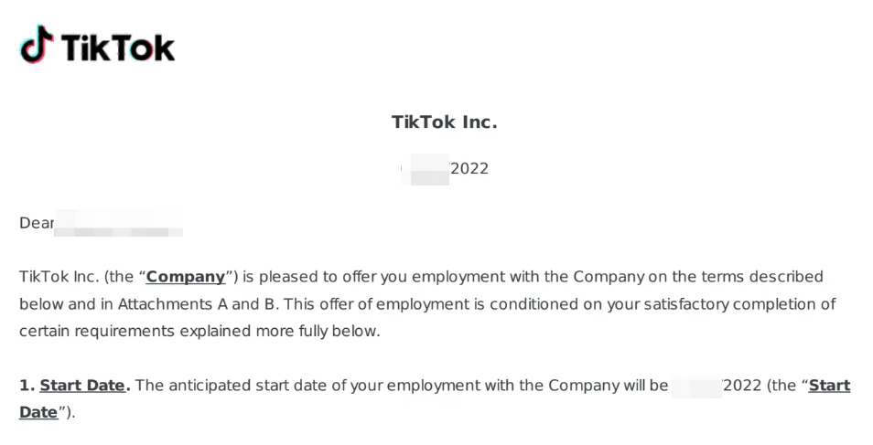
Task: Click the redacted start date before 2022
Action: pyautogui.click(x=696, y=386)
